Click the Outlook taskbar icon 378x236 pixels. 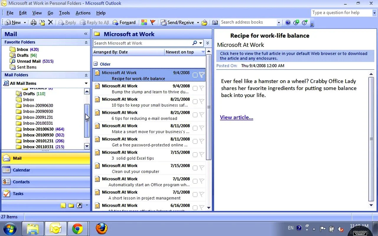click(x=55, y=229)
